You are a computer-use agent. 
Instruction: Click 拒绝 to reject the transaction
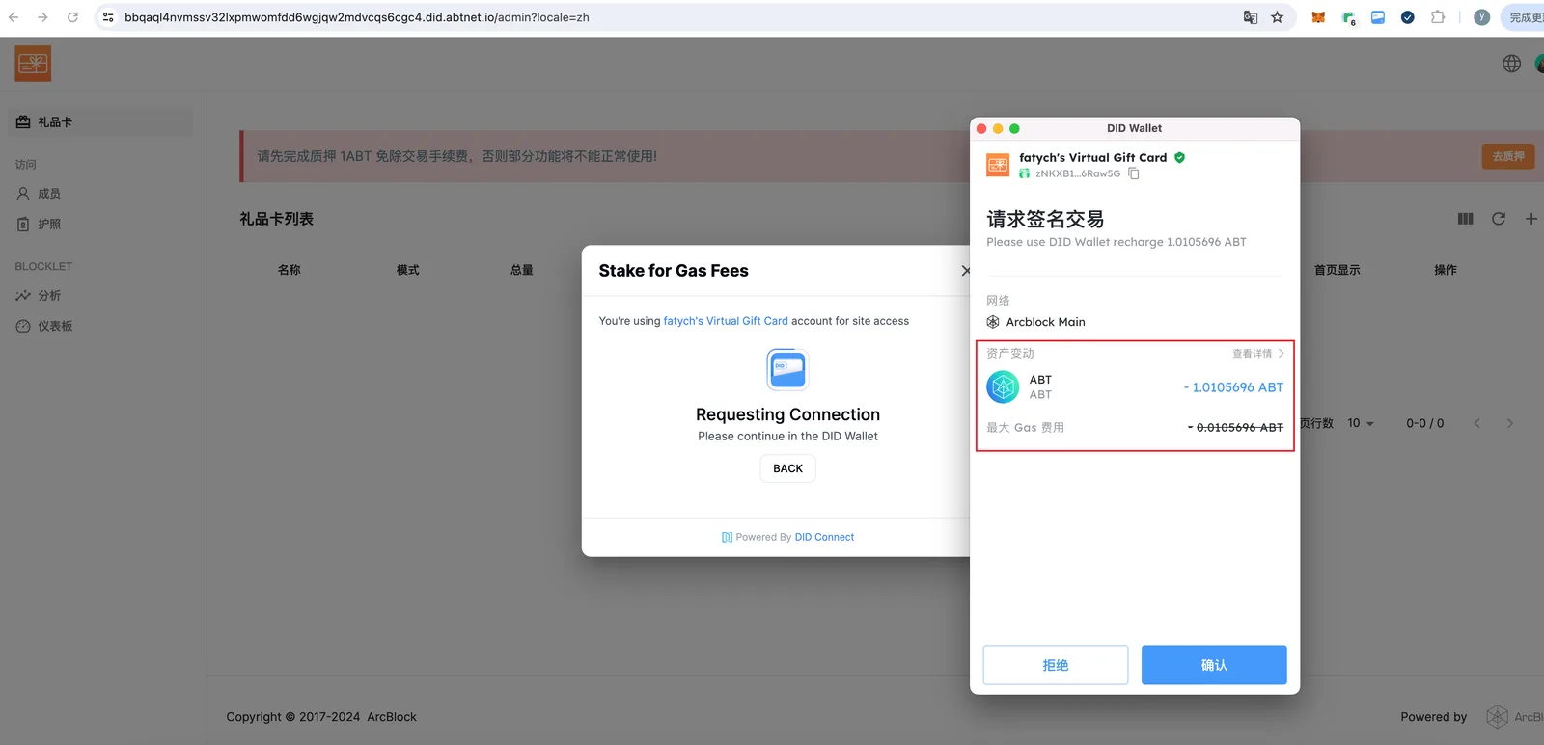point(1056,665)
